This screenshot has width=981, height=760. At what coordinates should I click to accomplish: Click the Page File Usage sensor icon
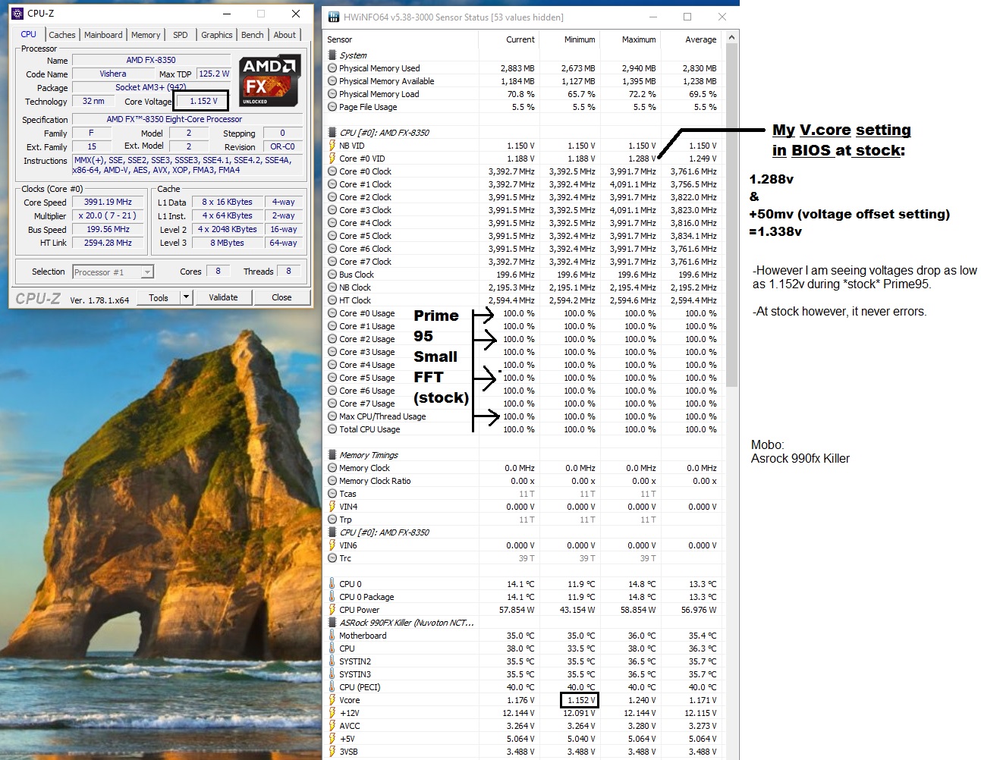pos(332,107)
